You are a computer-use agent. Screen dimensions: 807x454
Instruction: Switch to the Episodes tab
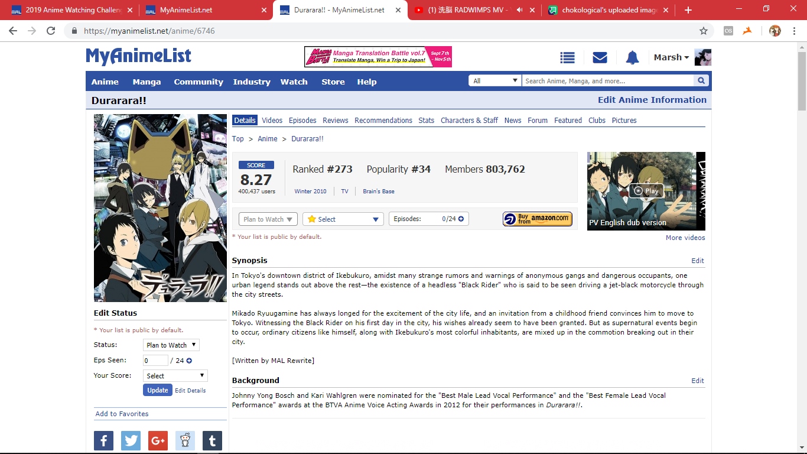pyautogui.click(x=302, y=121)
